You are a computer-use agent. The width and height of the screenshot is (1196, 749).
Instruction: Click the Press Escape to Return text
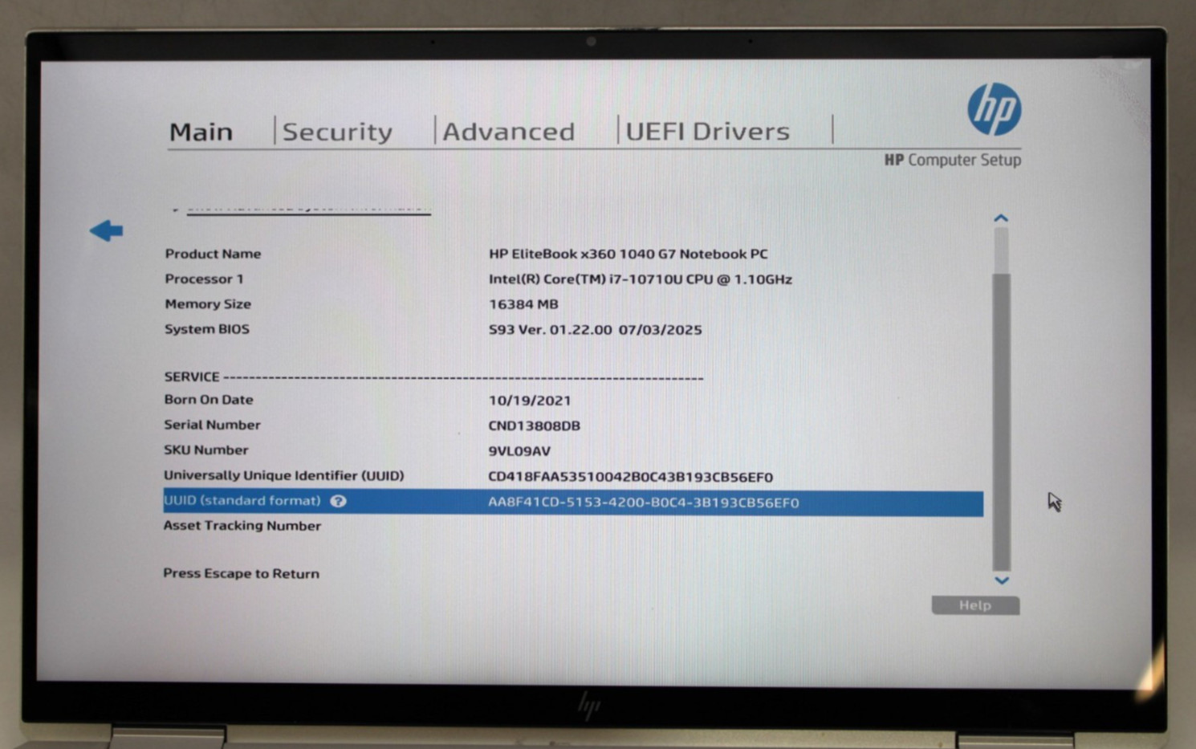(241, 573)
